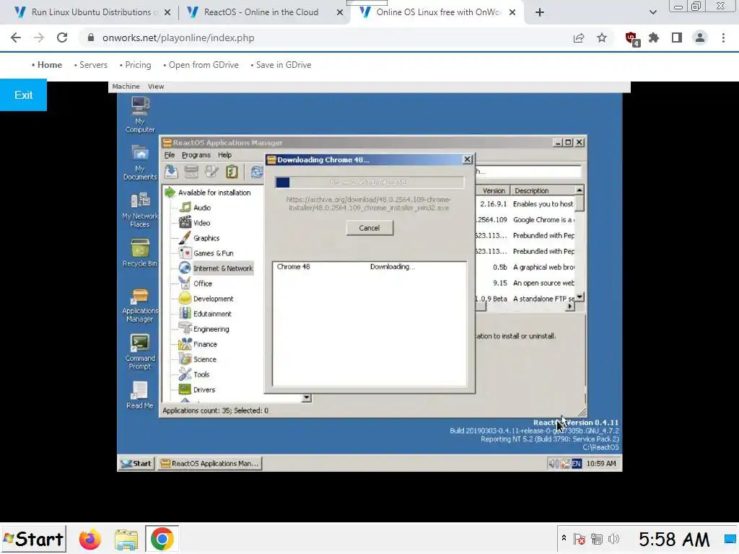Screen dimensions: 739x554
Task: Select the Graphics category
Action: (199, 238)
